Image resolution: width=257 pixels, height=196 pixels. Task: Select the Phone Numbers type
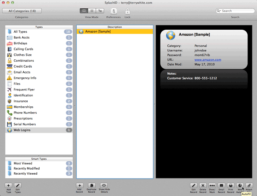point(39,113)
